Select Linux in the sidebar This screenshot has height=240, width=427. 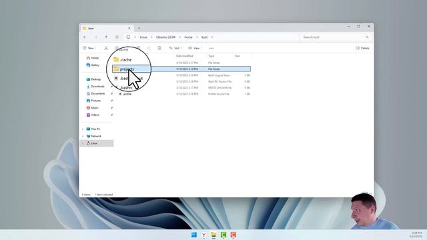click(x=97, y=143)
